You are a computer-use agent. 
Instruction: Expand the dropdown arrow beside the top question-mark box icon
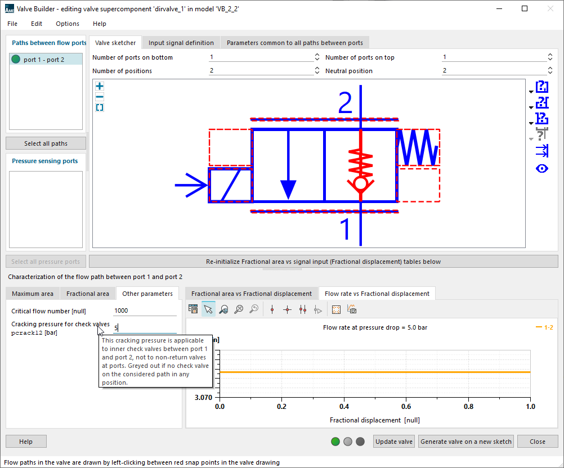tap(531, 92)
